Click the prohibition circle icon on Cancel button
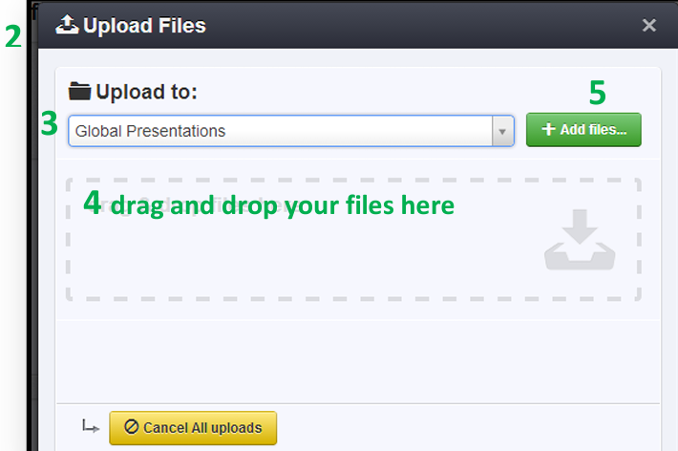This screenshot has height=451, width=678. click(132, 427)
